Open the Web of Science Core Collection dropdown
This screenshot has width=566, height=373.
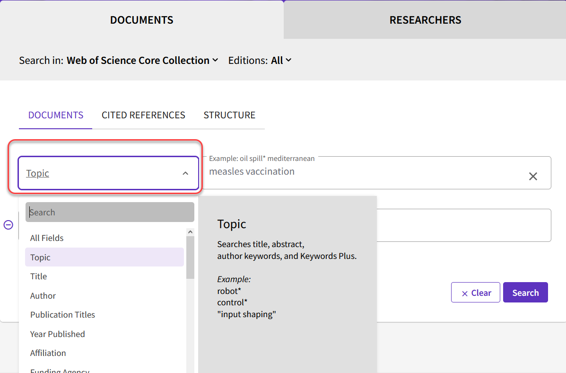[142, 61]
